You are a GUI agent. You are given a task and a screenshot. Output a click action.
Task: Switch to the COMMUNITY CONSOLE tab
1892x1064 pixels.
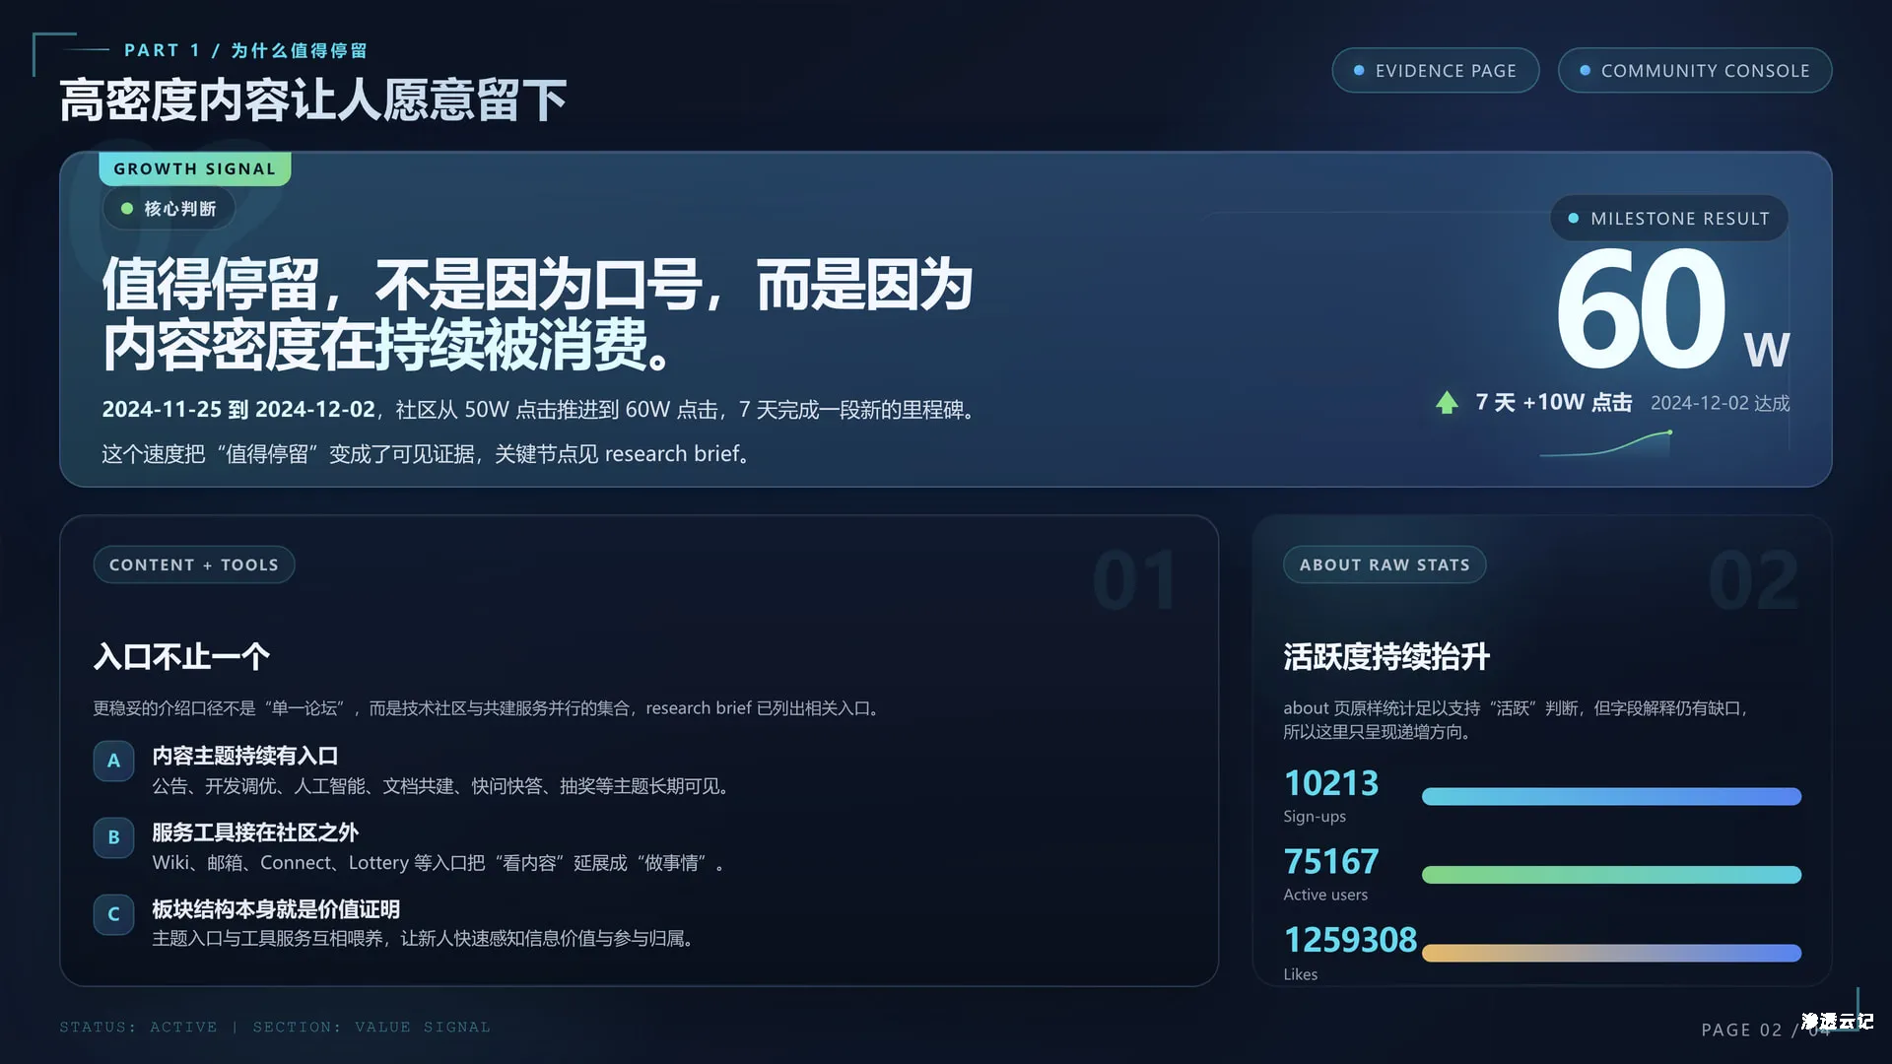(1694, 70)
